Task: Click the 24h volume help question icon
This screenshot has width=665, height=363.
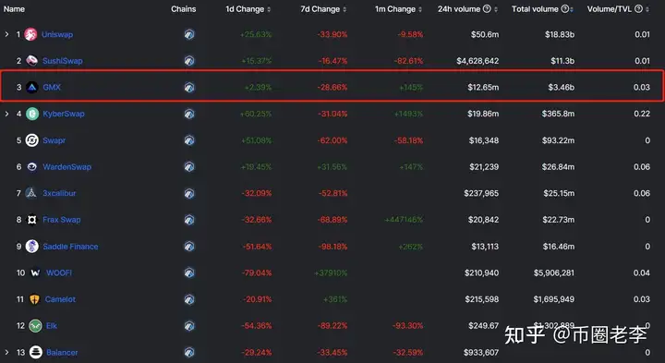Action: pyautogui.click(x=487, y=9)
